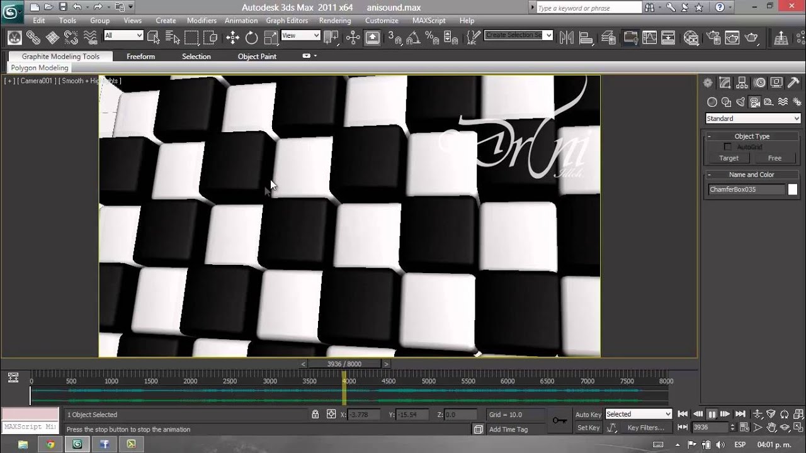Open the Graph Editors menu

pyautogui.click(x=287, y=21)
